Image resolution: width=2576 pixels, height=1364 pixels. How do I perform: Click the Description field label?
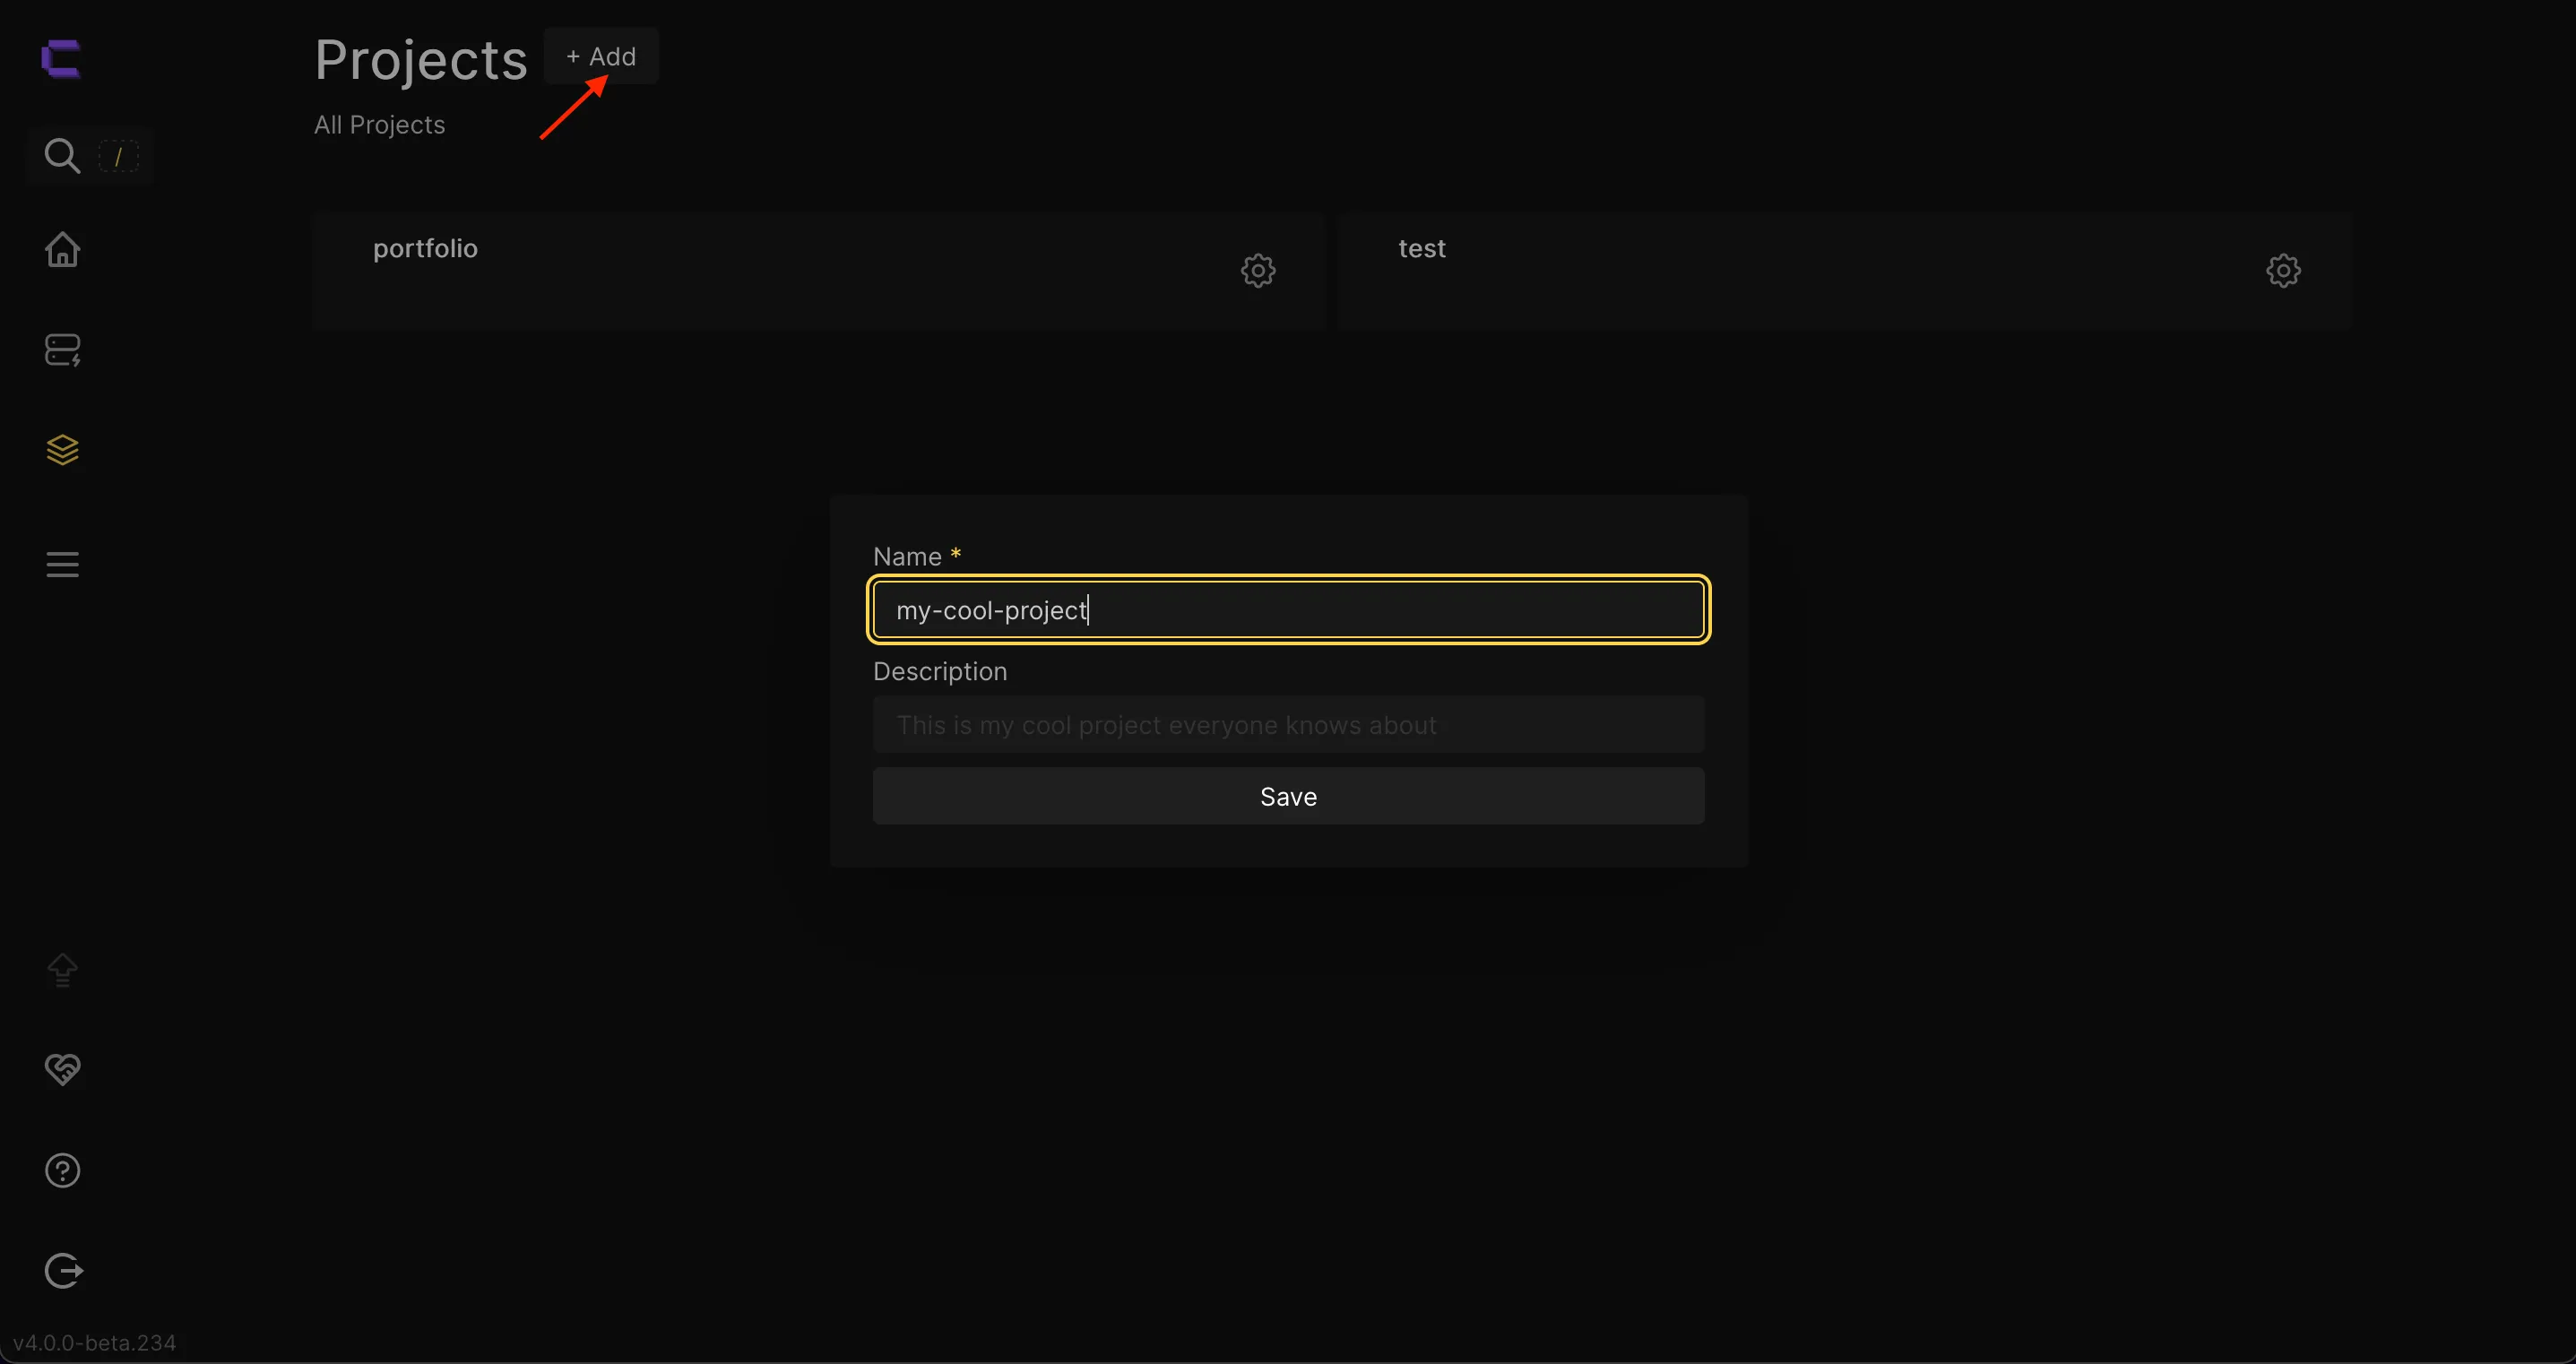pos(940,671)
